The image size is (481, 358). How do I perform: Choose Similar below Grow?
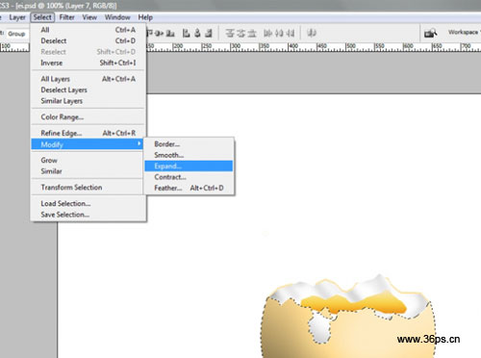88,171
